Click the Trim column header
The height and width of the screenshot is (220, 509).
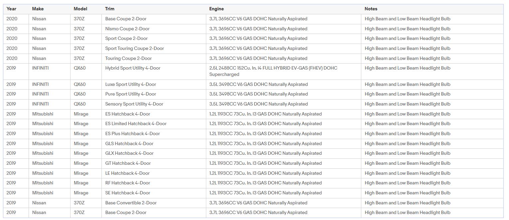tap(109, 9)
